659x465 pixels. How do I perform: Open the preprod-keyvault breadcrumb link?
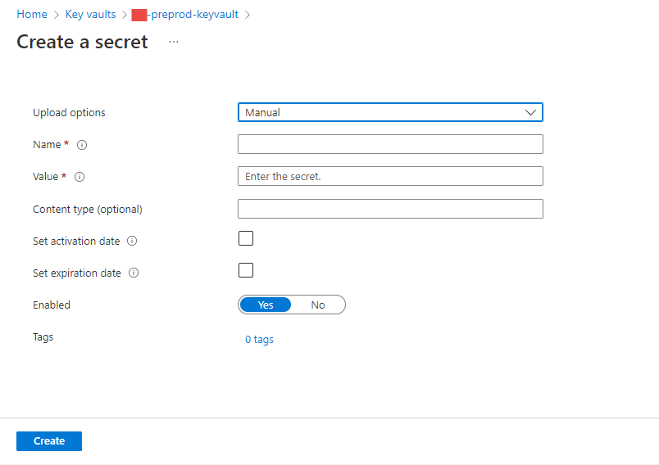pyautogui.click(x=192, y=15)
